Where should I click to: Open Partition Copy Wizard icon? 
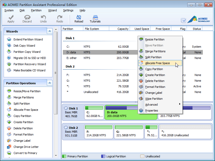pos(9,52)
